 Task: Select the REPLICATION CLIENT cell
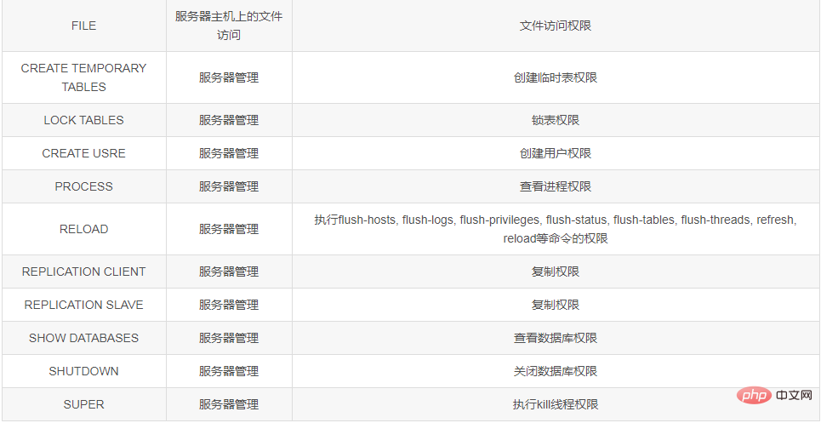83,272
